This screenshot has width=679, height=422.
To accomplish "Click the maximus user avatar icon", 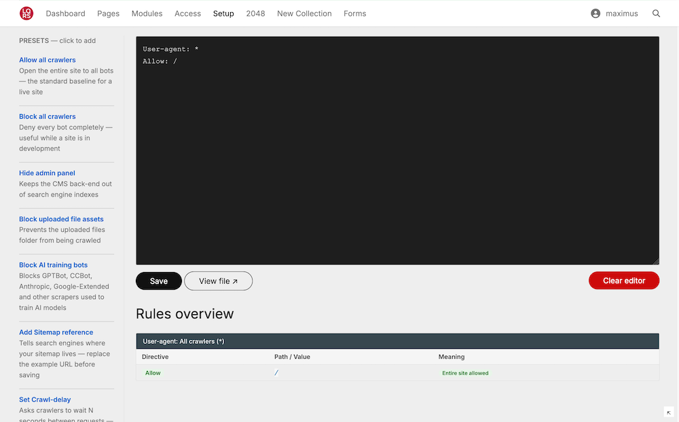I will tap(595, 14).
